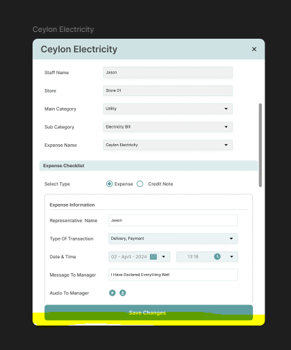Click the Save Changes button
The height and width of the screenshot is (350, 291).
pos(149,313)
